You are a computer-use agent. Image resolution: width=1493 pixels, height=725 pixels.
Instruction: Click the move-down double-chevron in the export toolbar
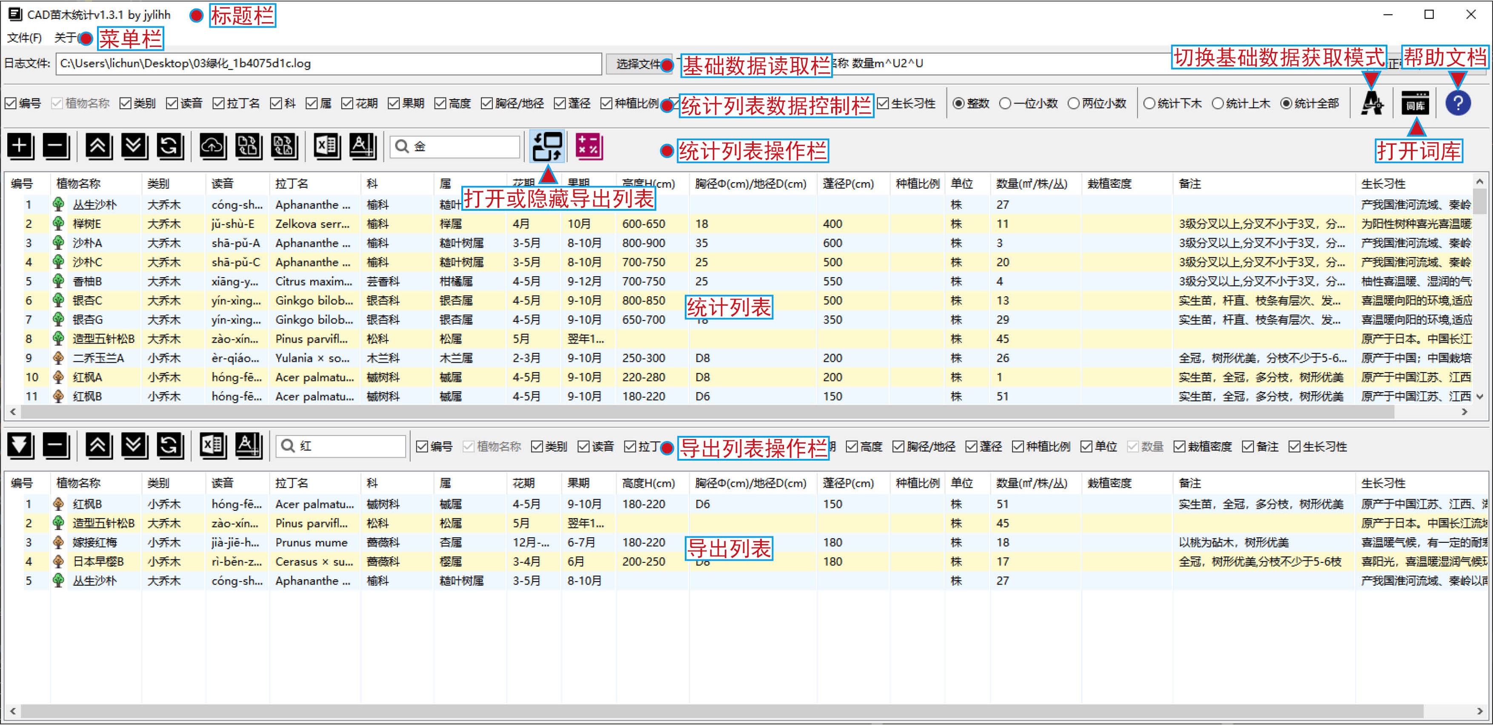tap(134, 446)
